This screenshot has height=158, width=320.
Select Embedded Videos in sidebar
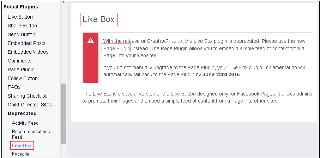(28, 52)
